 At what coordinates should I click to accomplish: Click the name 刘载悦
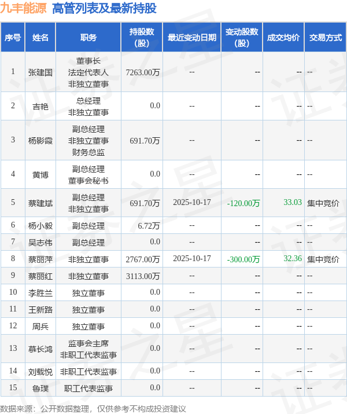click(40, 372)
